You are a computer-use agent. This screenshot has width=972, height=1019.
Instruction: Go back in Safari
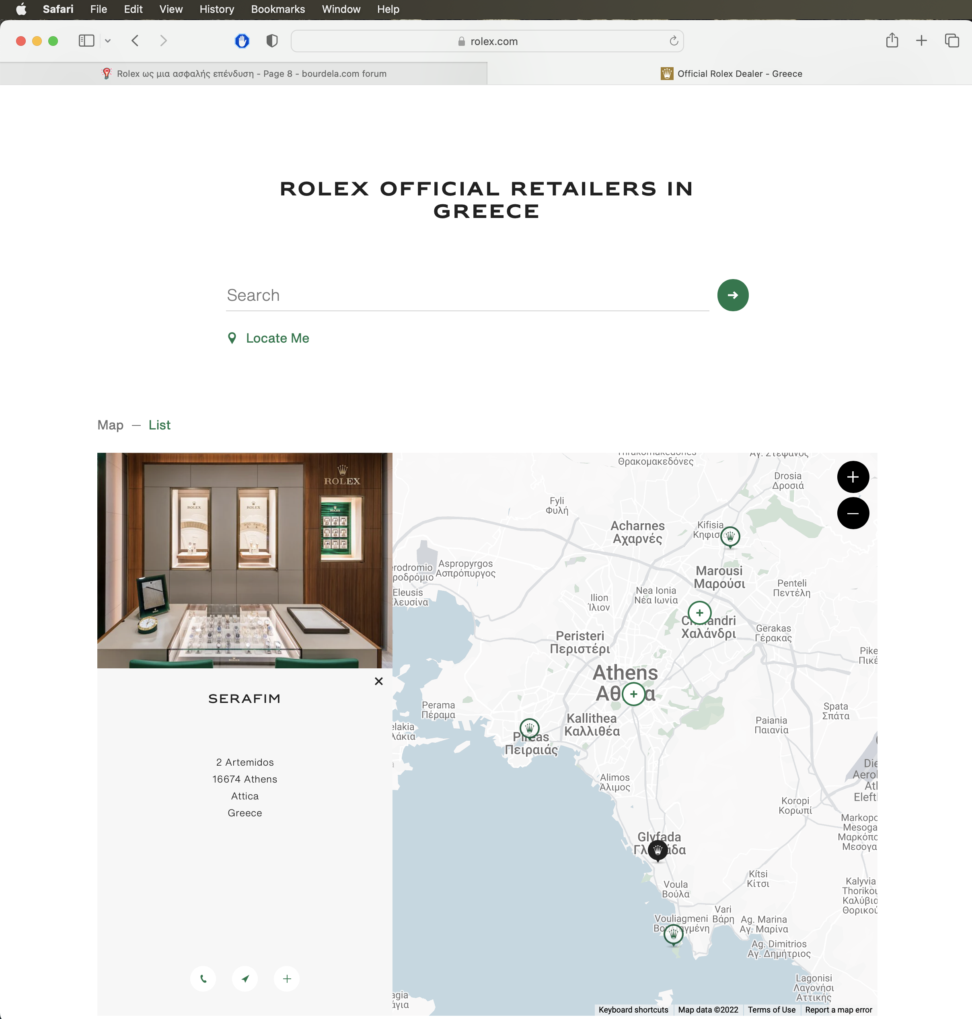tap(135, 41)
